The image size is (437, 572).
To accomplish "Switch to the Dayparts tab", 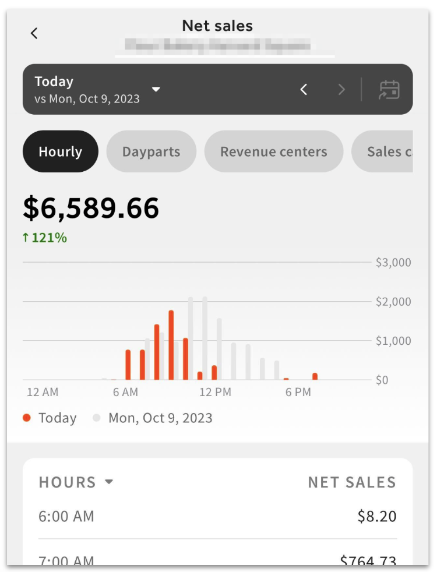I will (151, 151).
